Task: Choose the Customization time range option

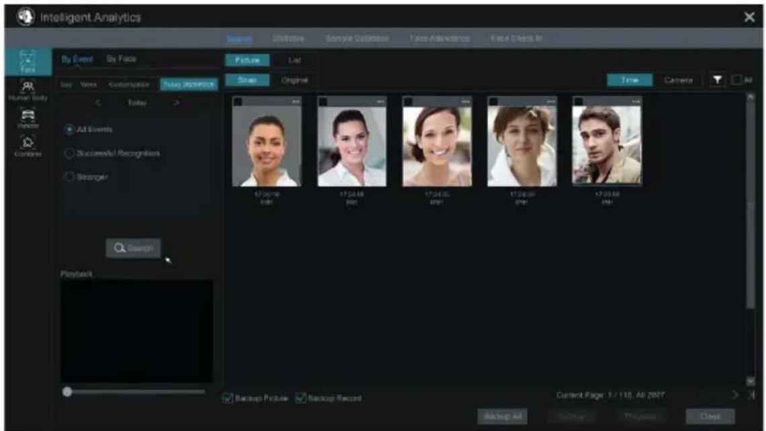Action: pyautogui.click(x=129, y=85)
